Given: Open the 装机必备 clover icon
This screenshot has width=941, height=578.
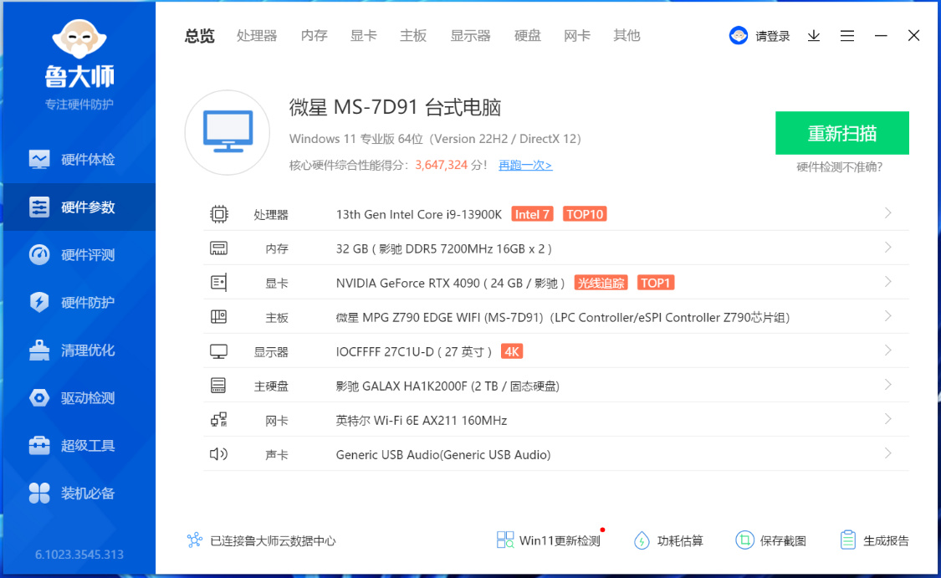Looking at the screenshot, I should click(39, 493).
